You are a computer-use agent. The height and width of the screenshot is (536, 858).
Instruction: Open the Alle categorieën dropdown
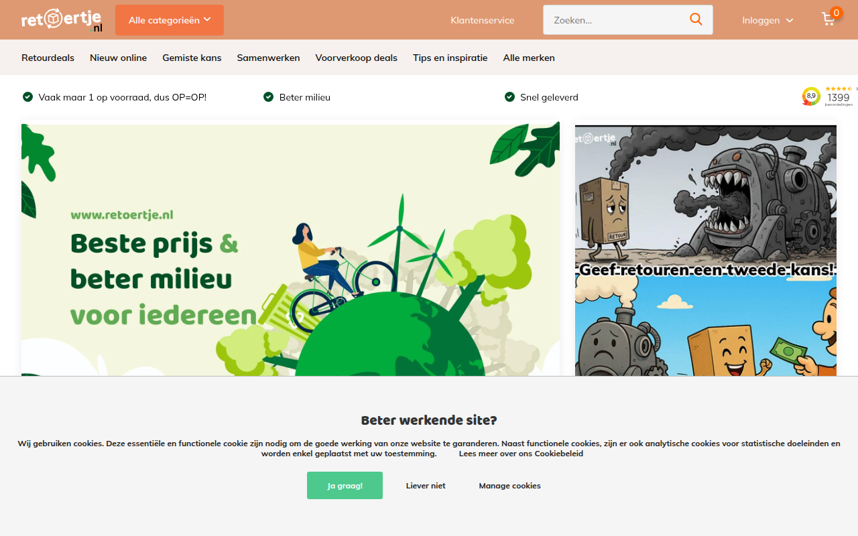pyautogui.click(x=170, y=20)
